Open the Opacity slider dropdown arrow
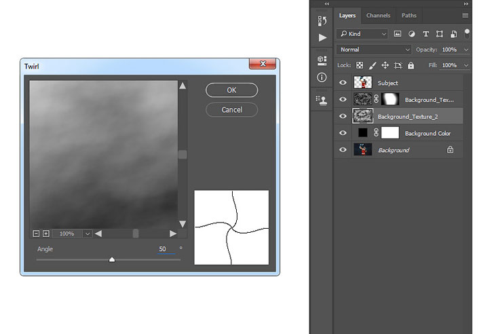Viewport: 492px width, 334px height. coord(466,50)
